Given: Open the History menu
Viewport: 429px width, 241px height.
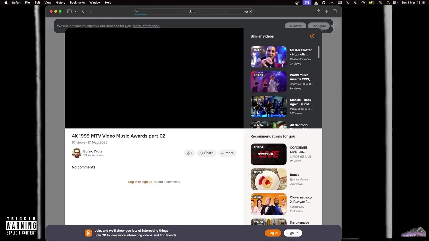Looking at the screenshot, I should [x=60, y=2].
